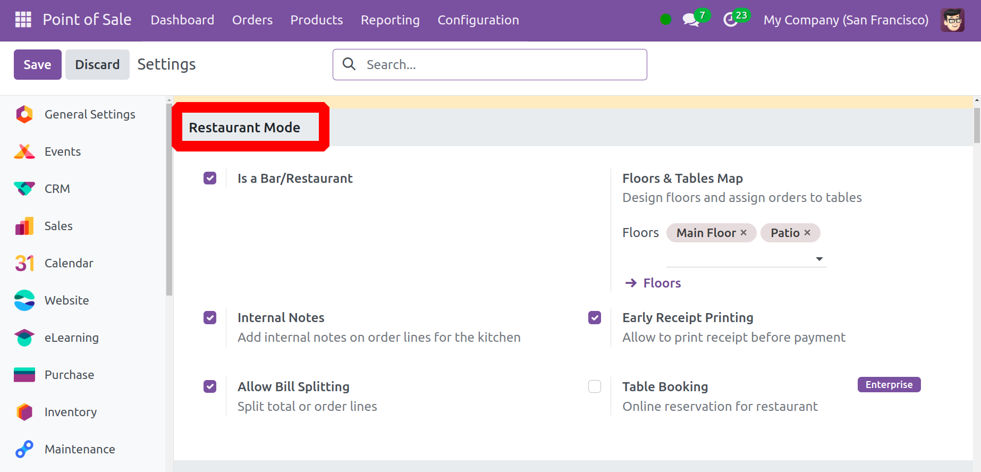This screenshot has width=981, height=472.
Task: Click the Main Floor tag label
Action: point(706,233)
